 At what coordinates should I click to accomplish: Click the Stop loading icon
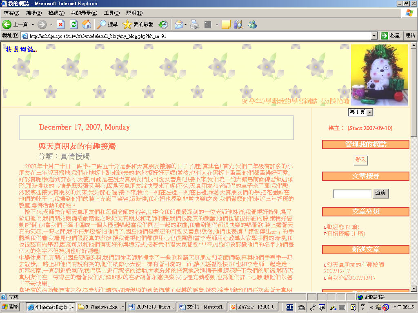(60, 24)
